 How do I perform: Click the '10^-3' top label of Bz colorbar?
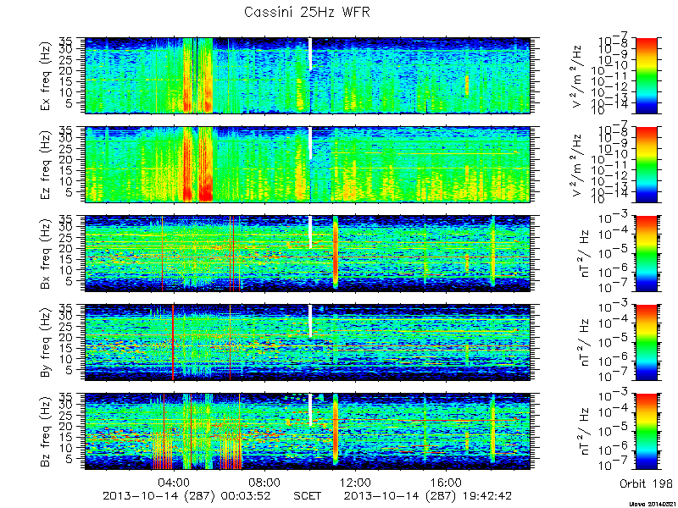point(615,396)
